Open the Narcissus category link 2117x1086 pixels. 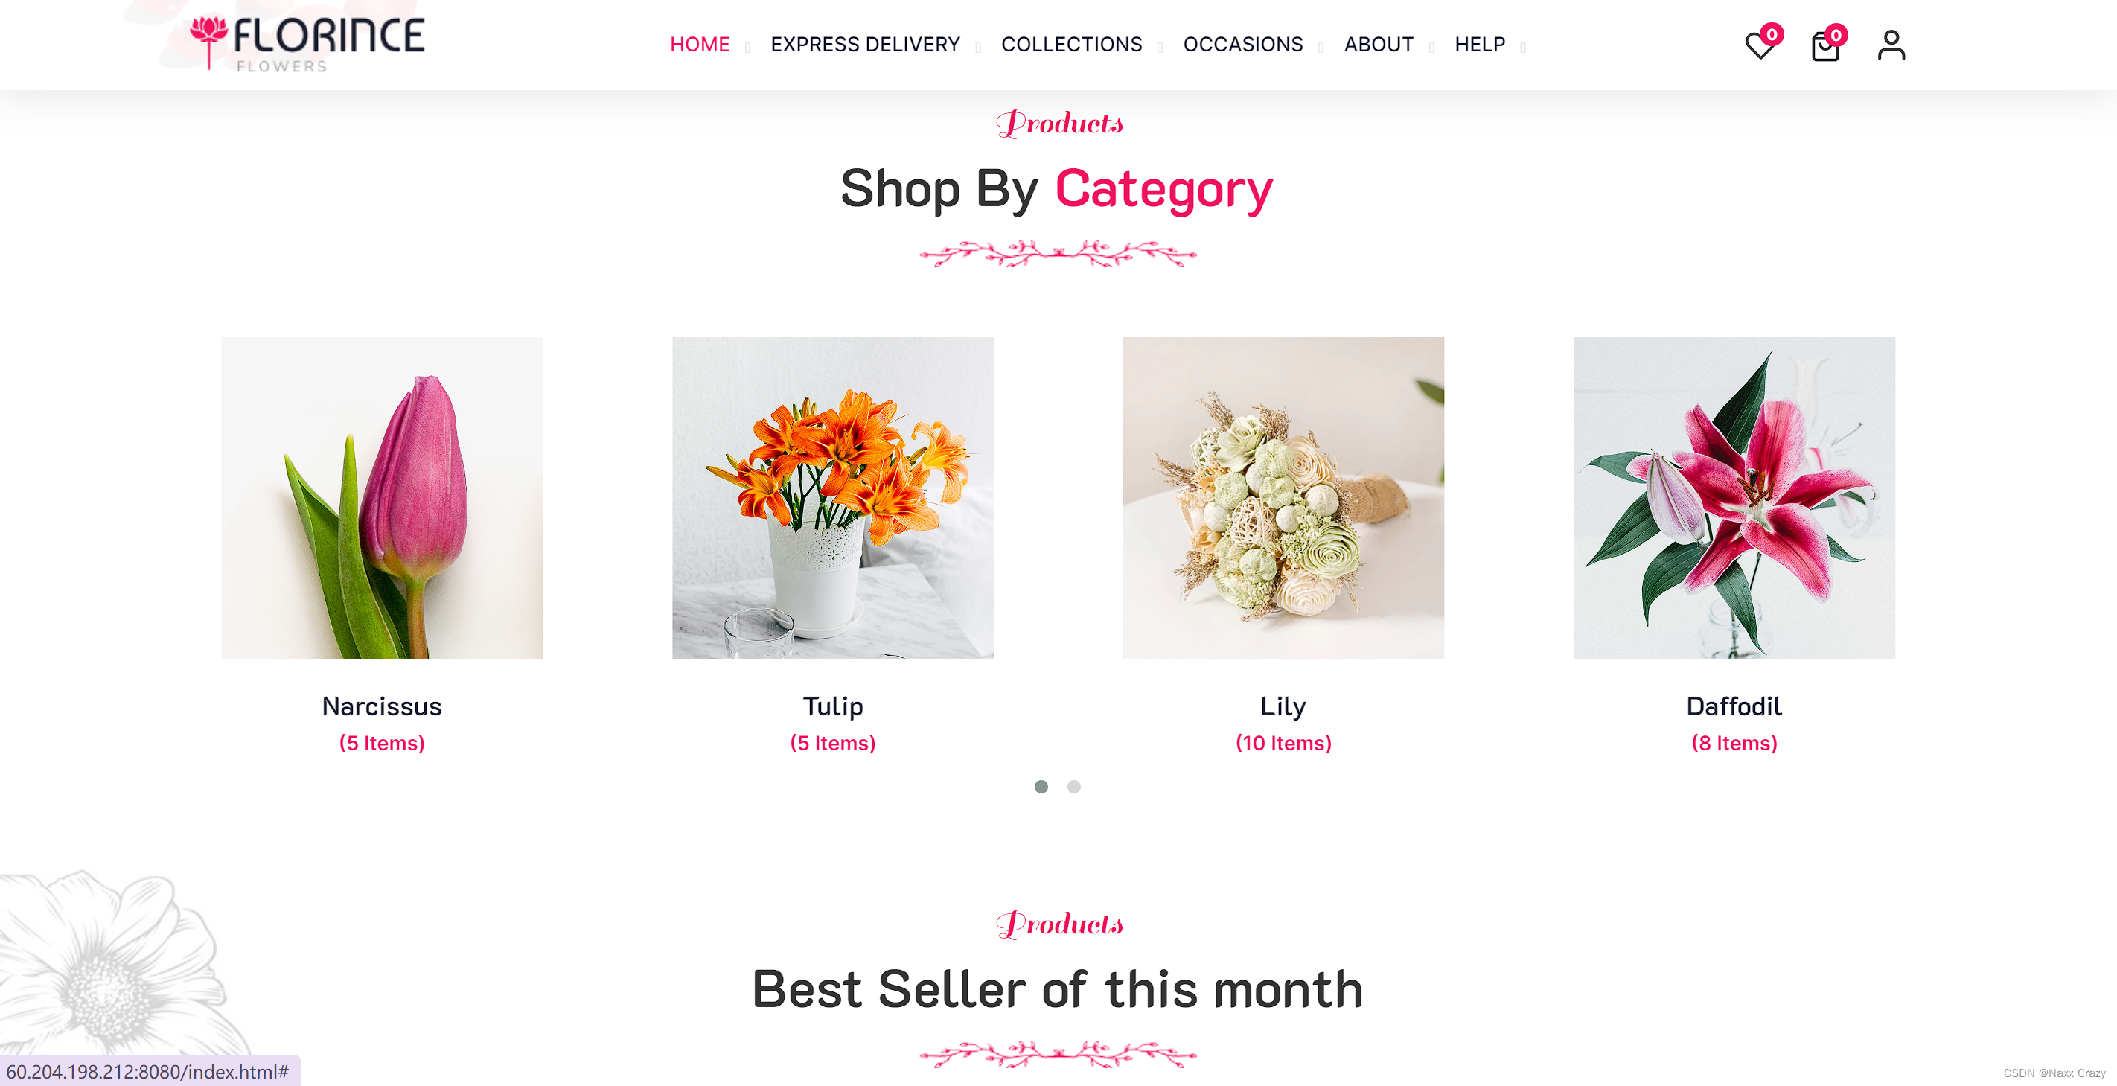coord(381,706)
